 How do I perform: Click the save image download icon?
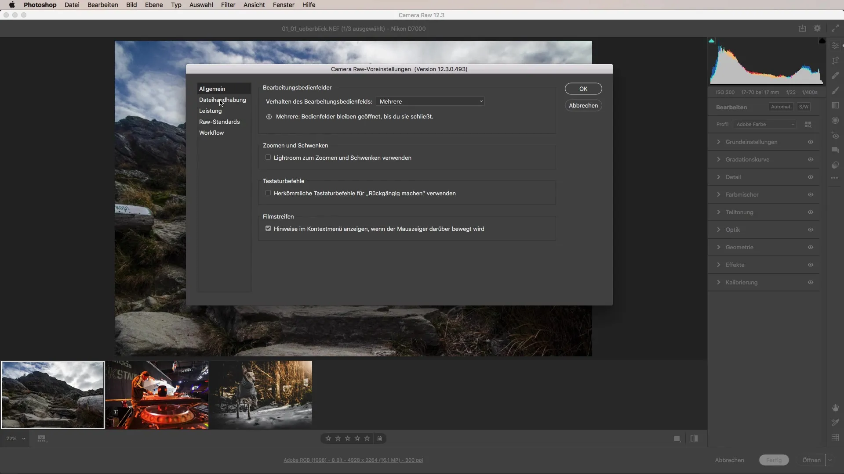click(802, 29)
